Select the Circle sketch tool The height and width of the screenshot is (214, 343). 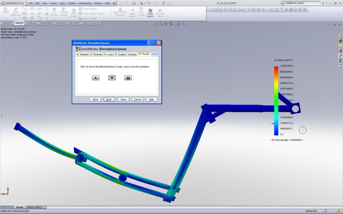[x=32, y=9]
